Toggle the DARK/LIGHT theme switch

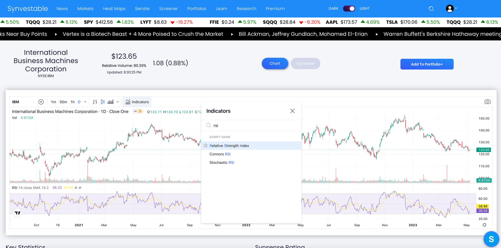(349, 9)
